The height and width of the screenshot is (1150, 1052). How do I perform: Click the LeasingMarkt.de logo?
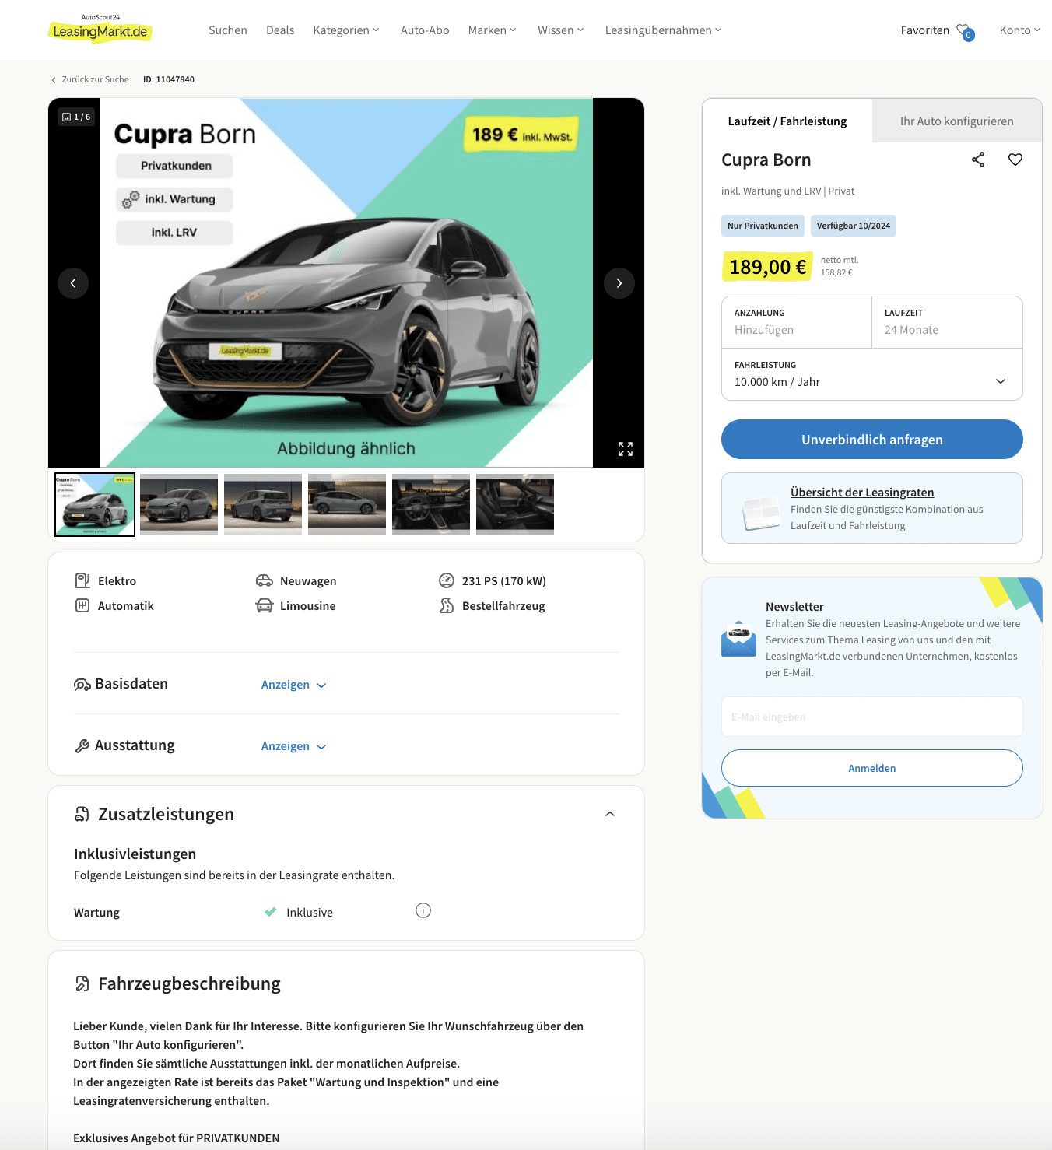[100, 29]
